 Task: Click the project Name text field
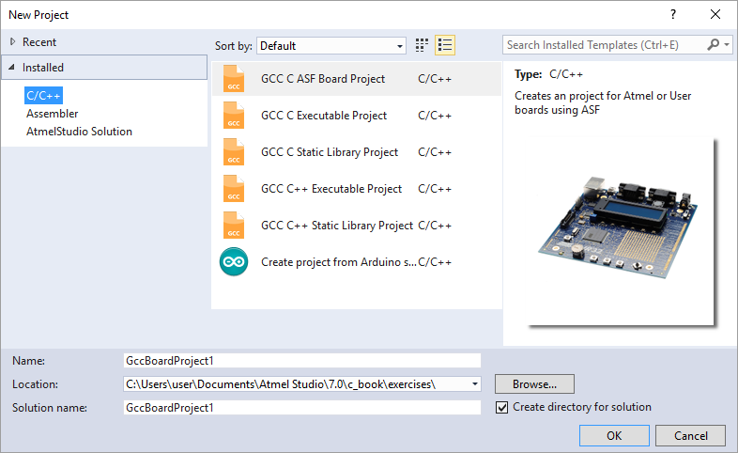point(300,360)
